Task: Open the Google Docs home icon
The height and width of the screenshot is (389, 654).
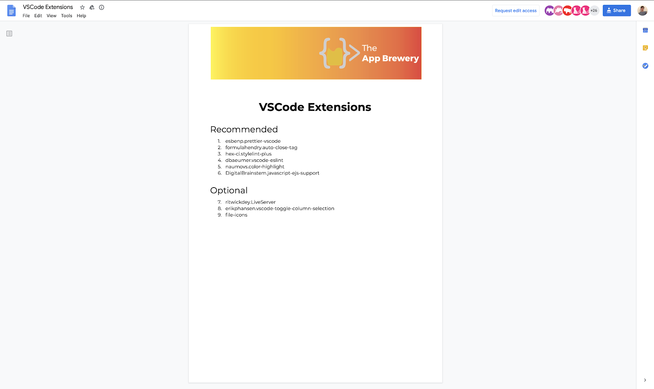Action: [x=11, y=11]
